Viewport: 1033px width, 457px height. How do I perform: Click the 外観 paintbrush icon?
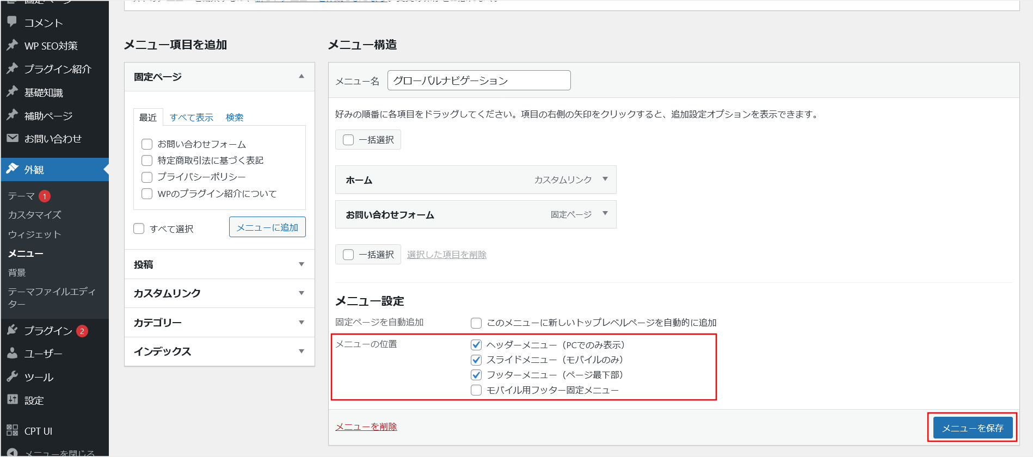[12, 169]
